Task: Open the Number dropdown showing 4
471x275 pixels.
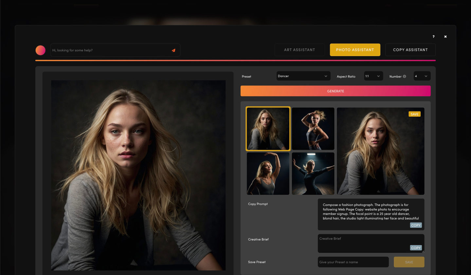Action: (422, 76)
